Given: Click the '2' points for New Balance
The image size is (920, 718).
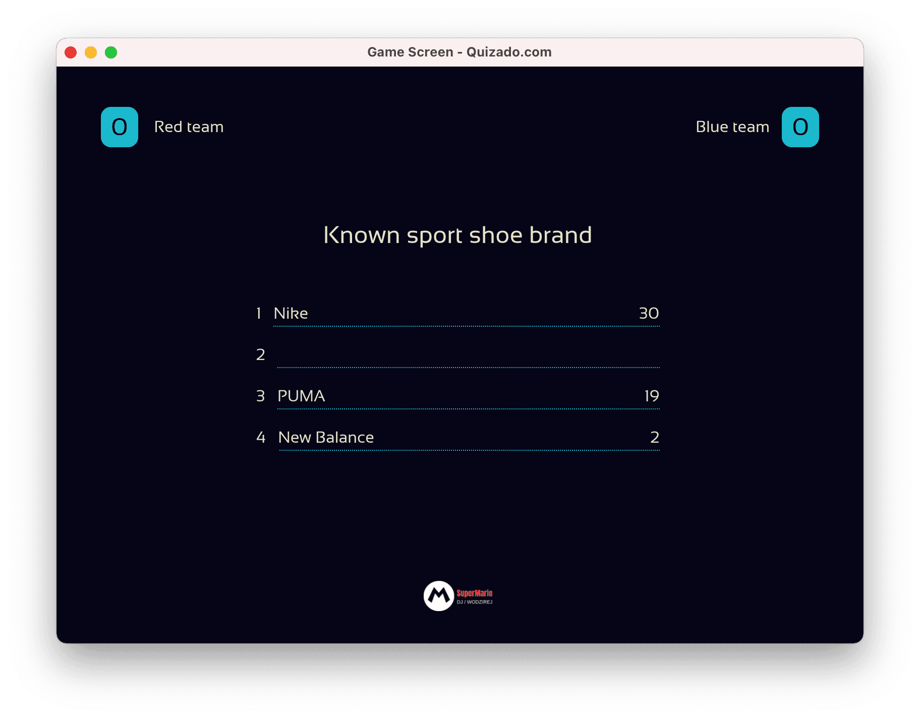Looking at the screenshot, I should 655,437.
